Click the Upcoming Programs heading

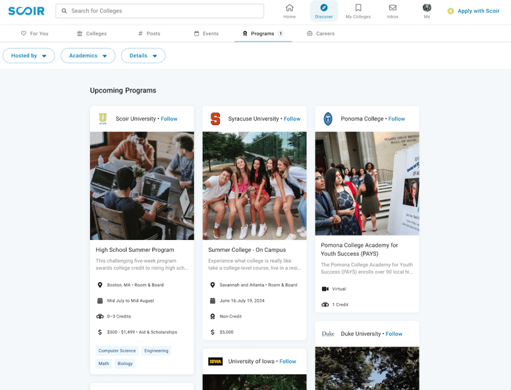coord(123,91)
